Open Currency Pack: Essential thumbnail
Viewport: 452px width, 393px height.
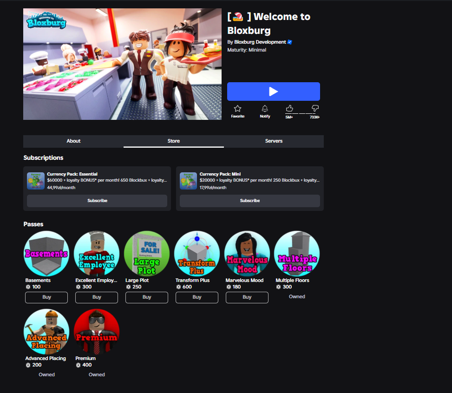pyautogui.click(x=36, y=181)
